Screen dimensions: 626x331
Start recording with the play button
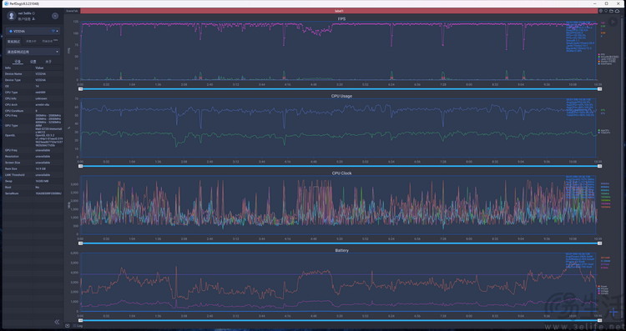click(x=613, y=23)
